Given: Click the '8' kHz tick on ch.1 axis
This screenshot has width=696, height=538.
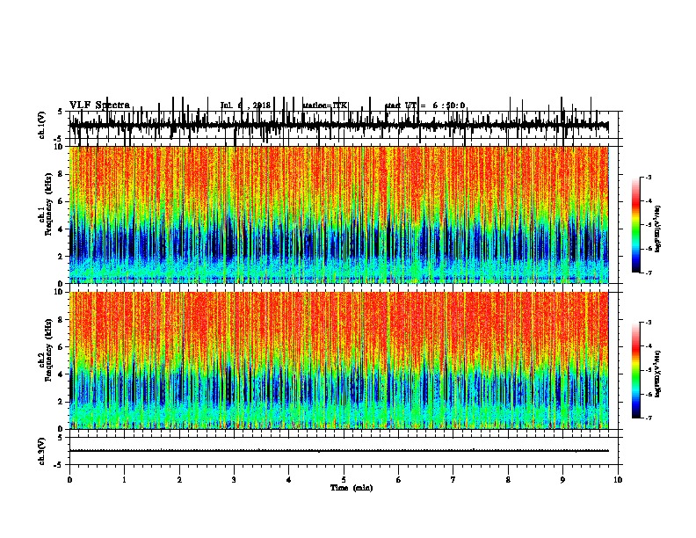Looking at the screenshot, I should (62, 174).
